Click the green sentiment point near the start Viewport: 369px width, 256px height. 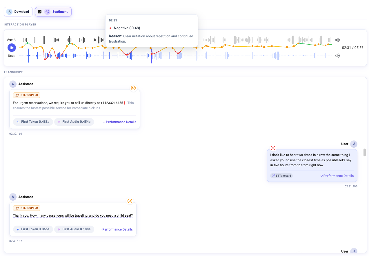(x=28, y=43)
